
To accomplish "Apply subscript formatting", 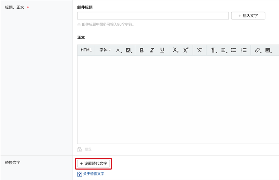I will pos(176,50).
